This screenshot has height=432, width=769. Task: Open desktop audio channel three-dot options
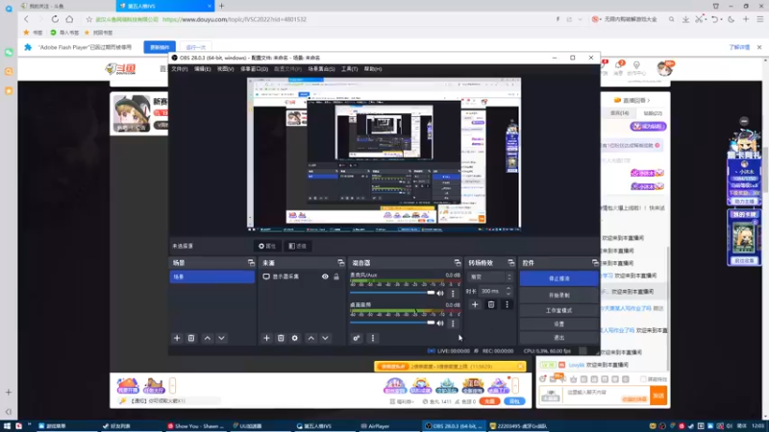coord(453,324)
